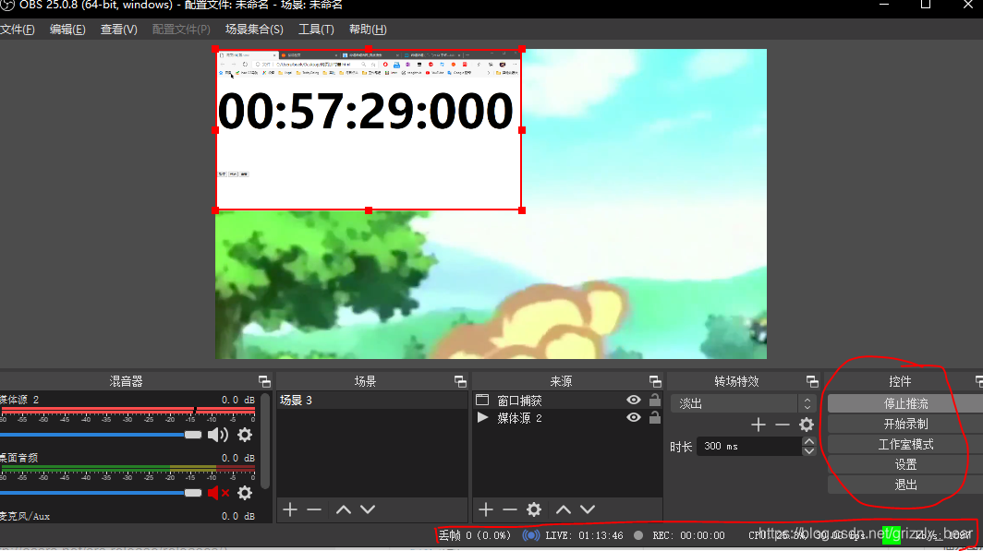Add a new scene with plus icon
This screenshot has height=551, width=983.
tap(290, 509)
